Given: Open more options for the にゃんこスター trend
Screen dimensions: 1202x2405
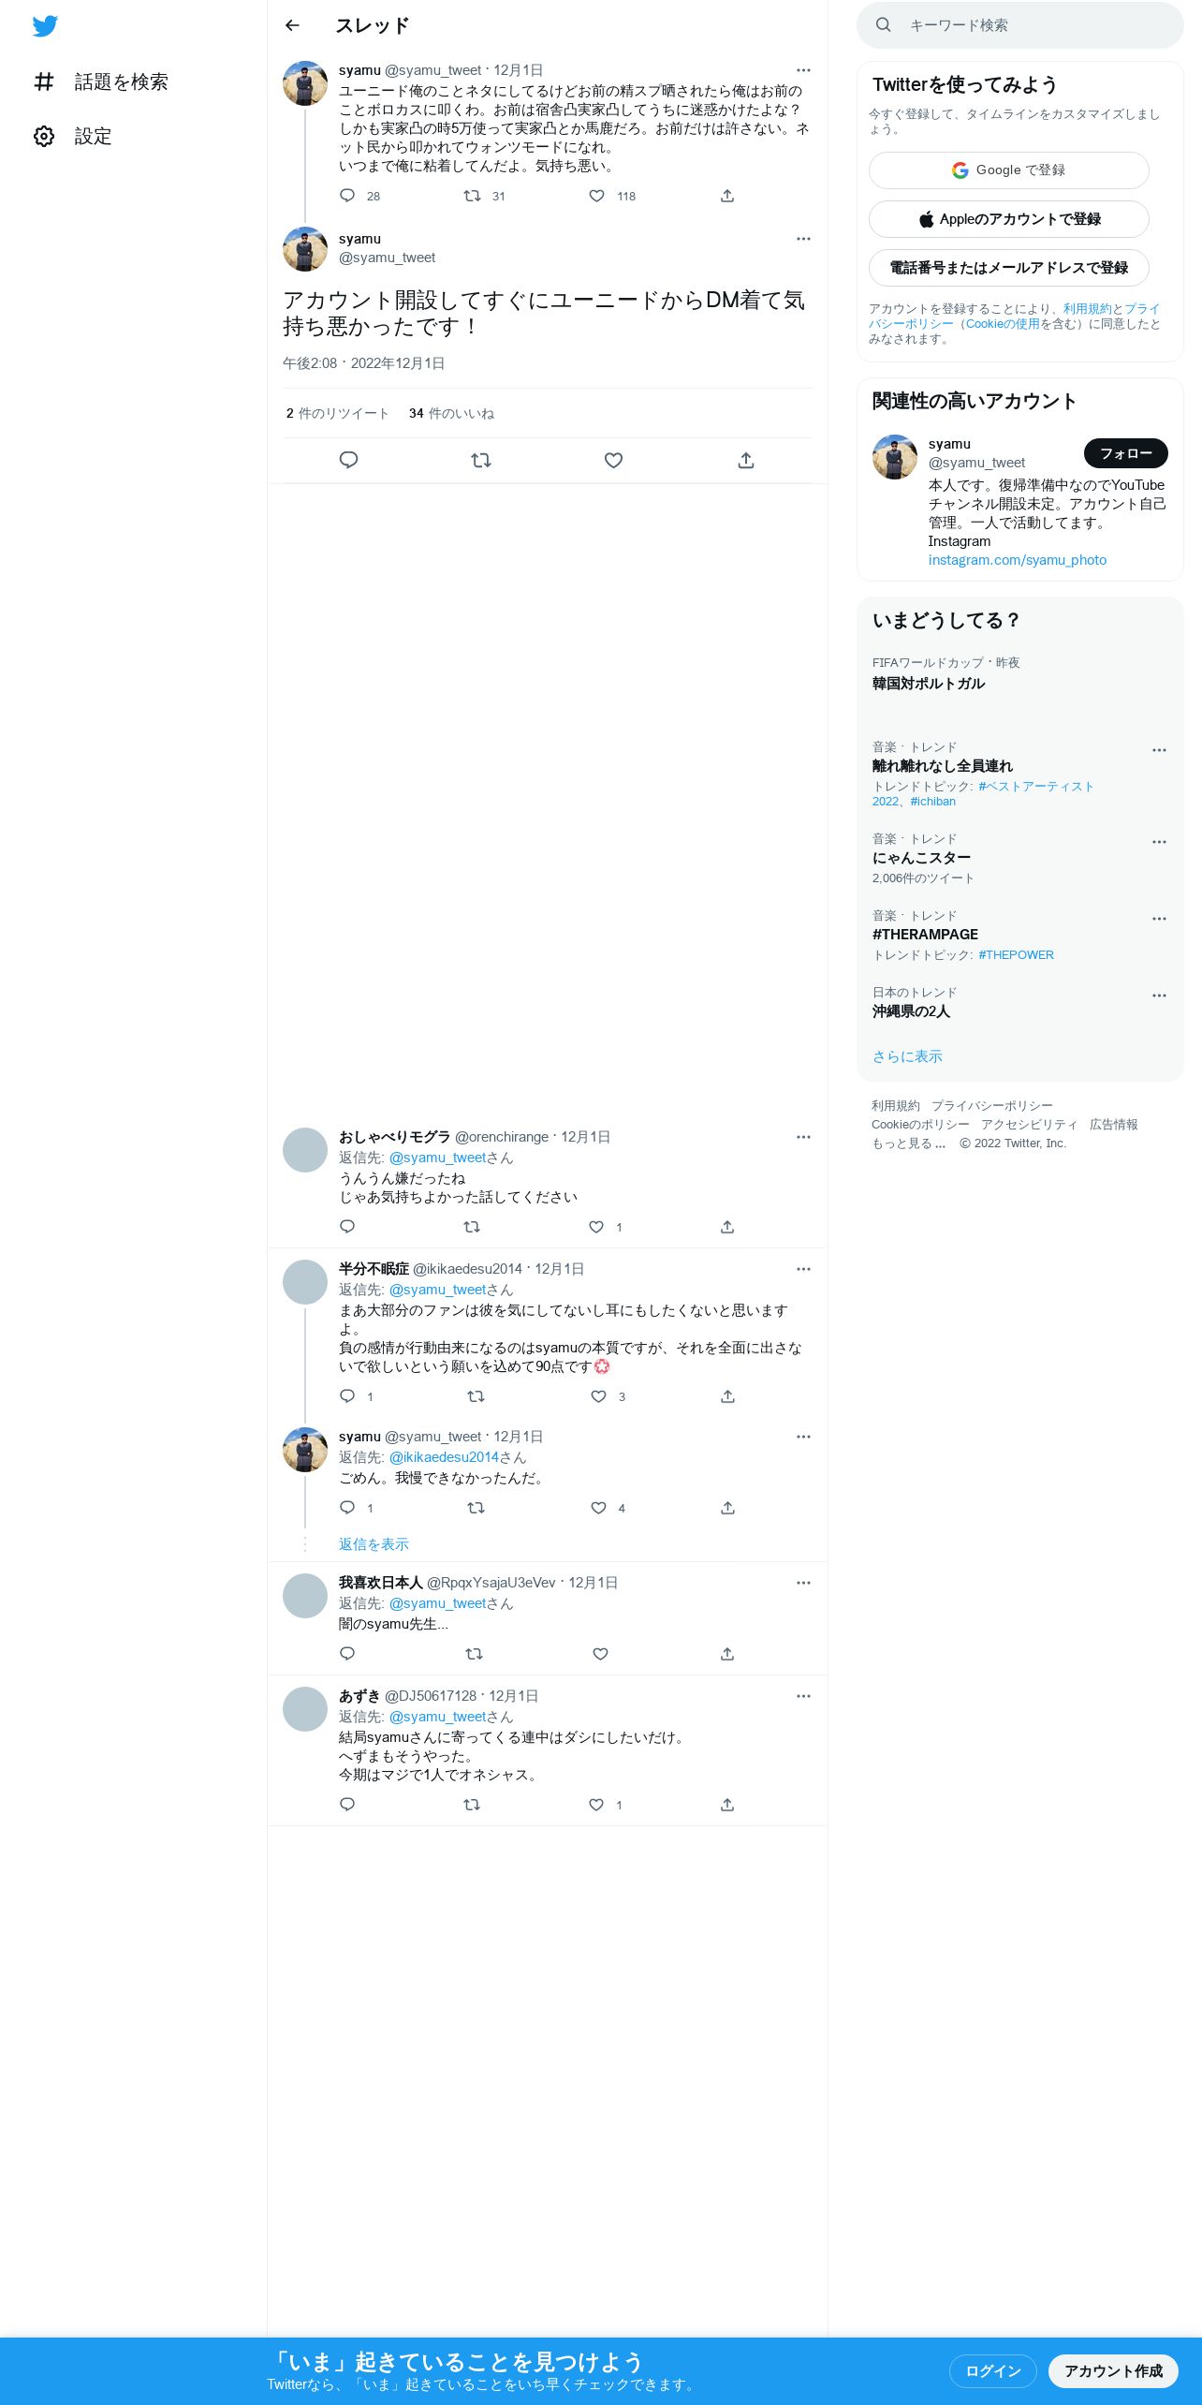Looking at the screenshot, I should coord(1159,842).
